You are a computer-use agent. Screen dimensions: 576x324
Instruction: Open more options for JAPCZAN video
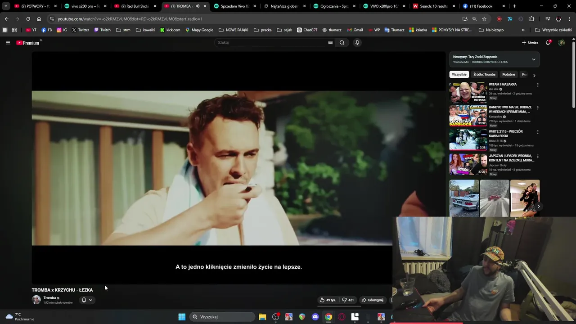point(537,157)
